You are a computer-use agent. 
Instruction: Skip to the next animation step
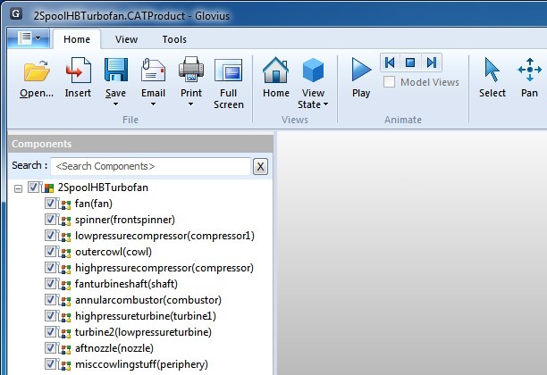(432, 62)
